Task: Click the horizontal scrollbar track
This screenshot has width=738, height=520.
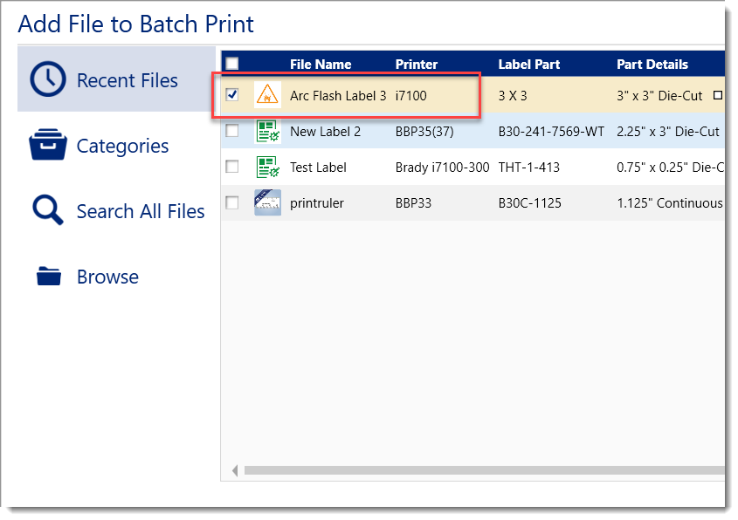Action: (480, 471)
